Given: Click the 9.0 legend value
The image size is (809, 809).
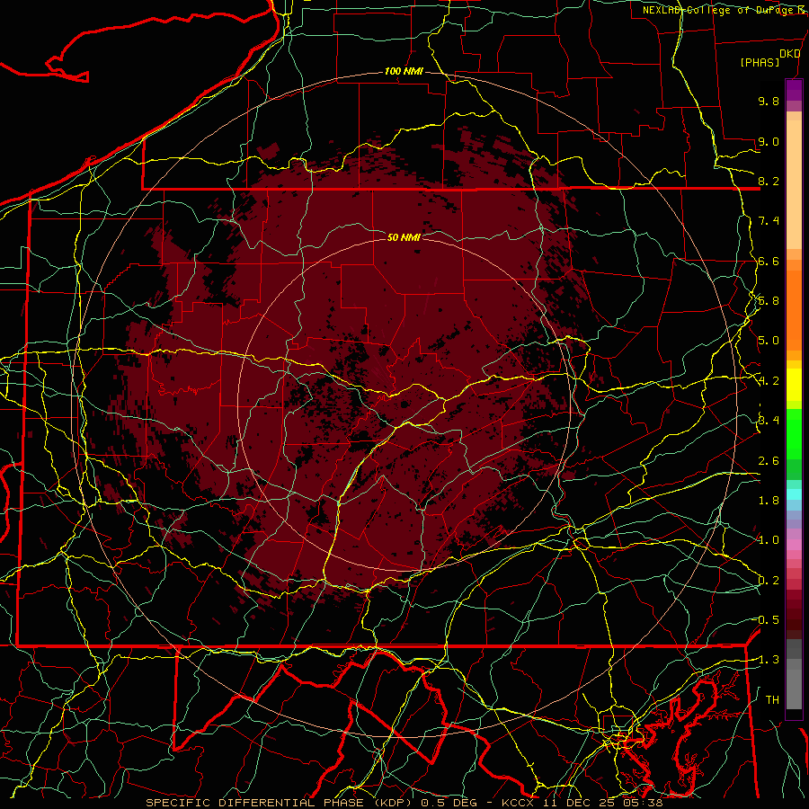Looking at the screenshot, I should [769, 141].
